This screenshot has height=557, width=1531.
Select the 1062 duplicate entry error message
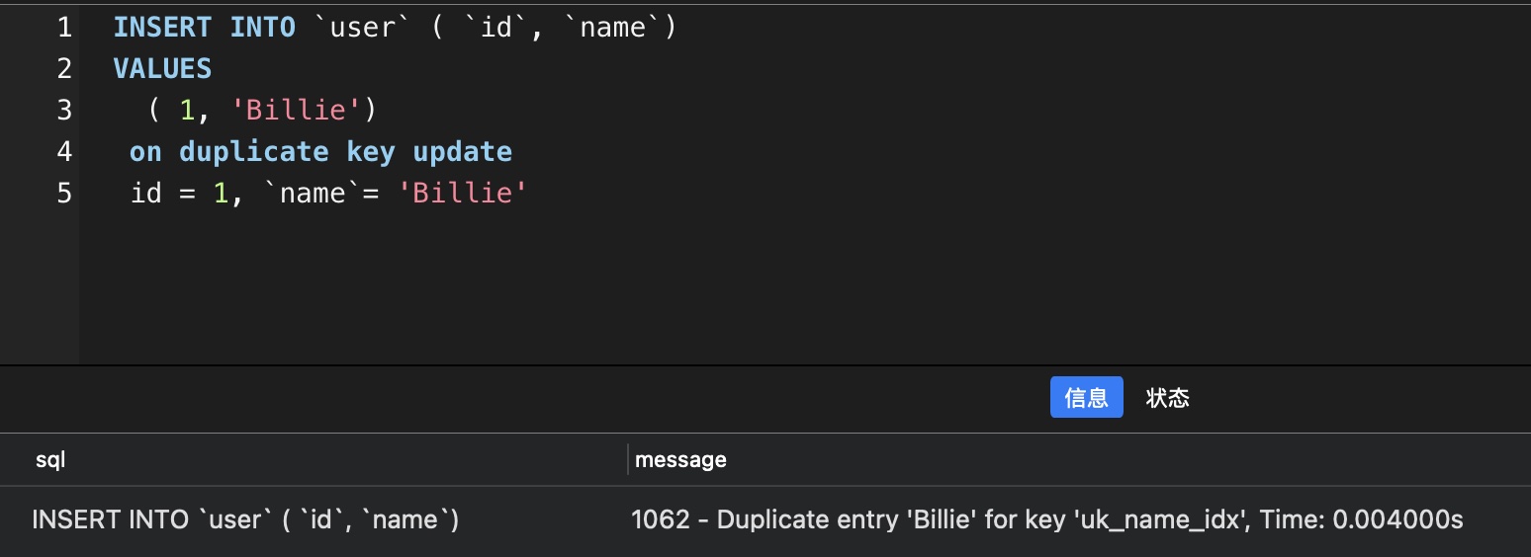(x=1046, y=519)
